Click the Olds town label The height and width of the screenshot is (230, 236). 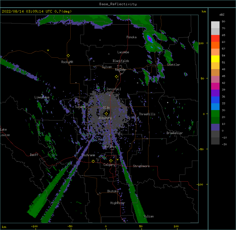click(x=106, y=108)
